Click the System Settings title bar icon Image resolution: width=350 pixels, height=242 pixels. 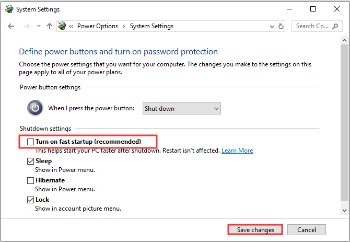8,9
